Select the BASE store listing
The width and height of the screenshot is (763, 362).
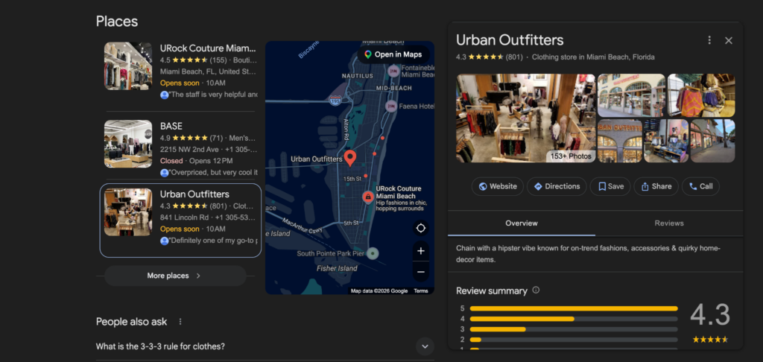click(x=180, y=148)
